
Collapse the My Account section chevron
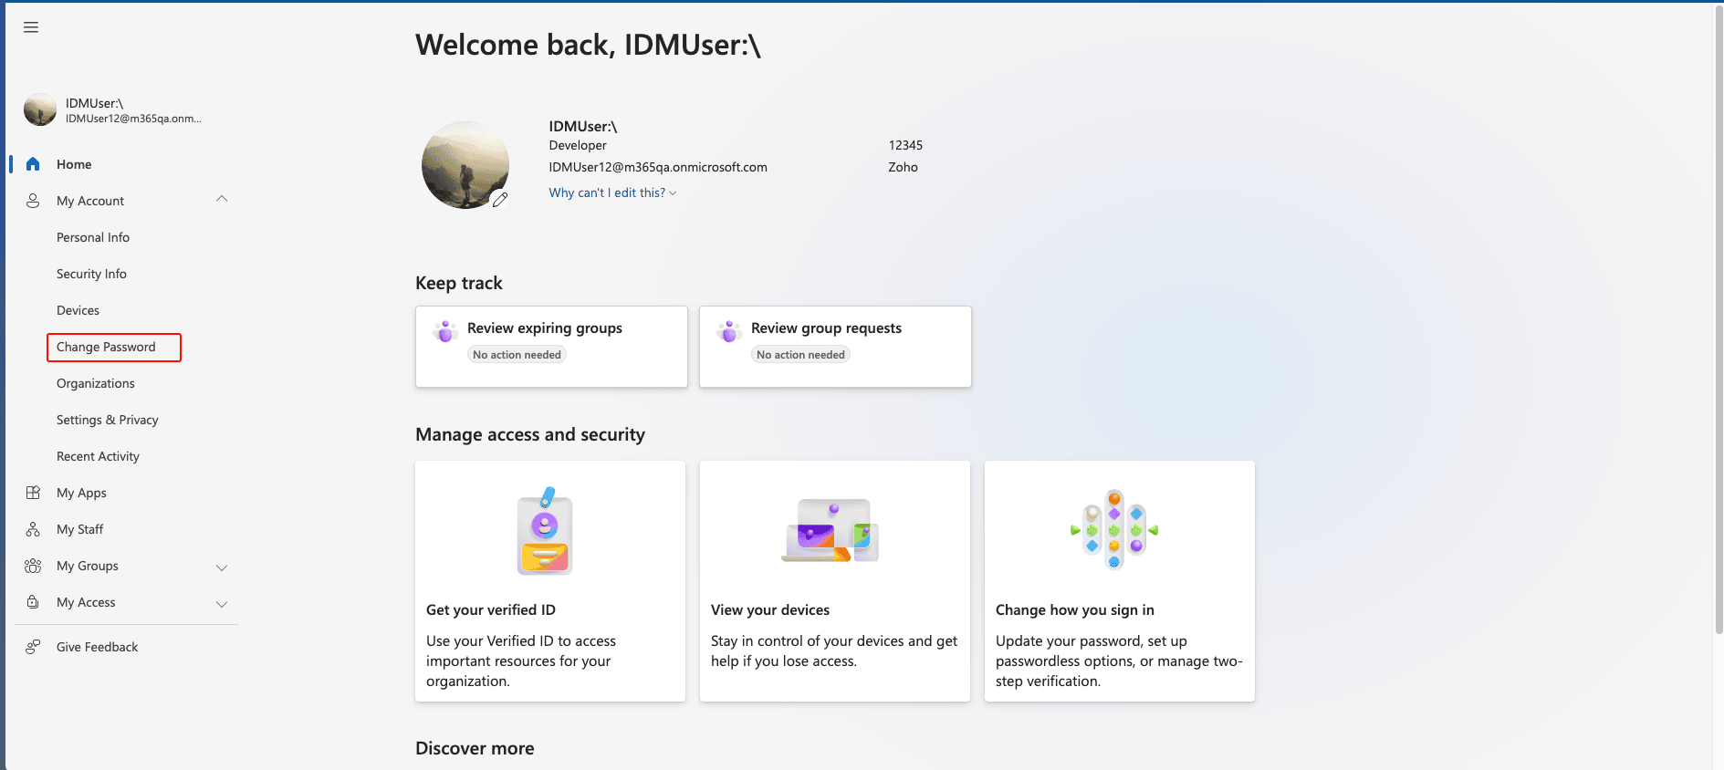222,199
